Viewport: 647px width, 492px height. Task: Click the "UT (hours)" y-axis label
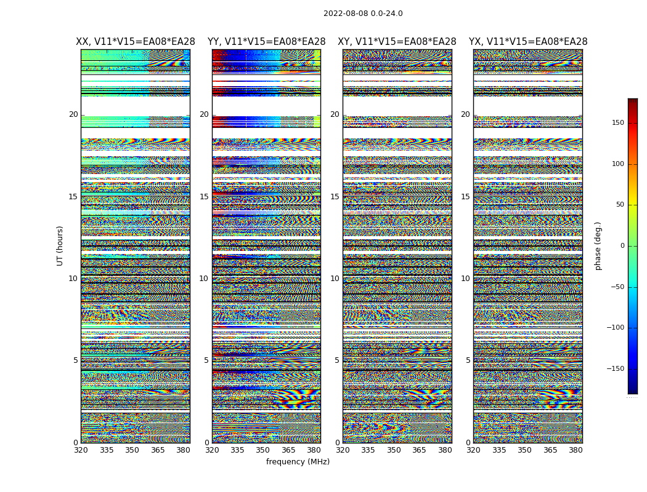tap(60, 245)
